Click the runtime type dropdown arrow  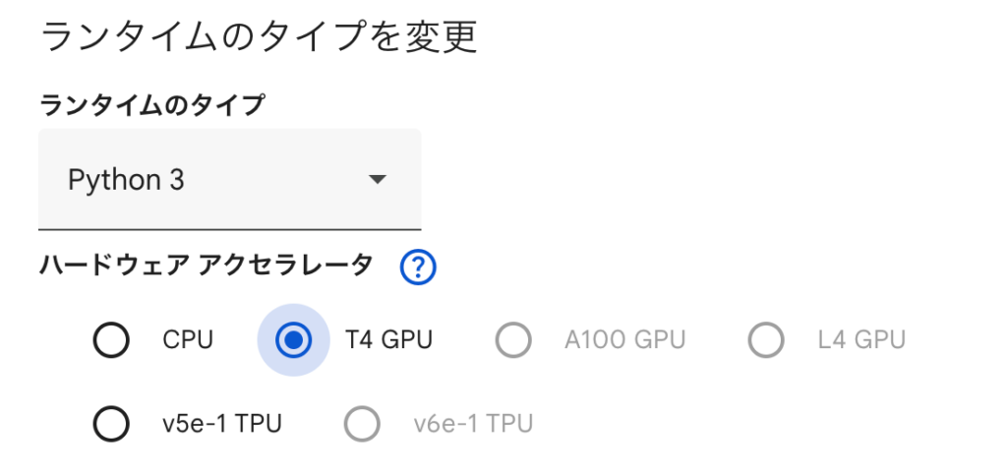[376, 180]
